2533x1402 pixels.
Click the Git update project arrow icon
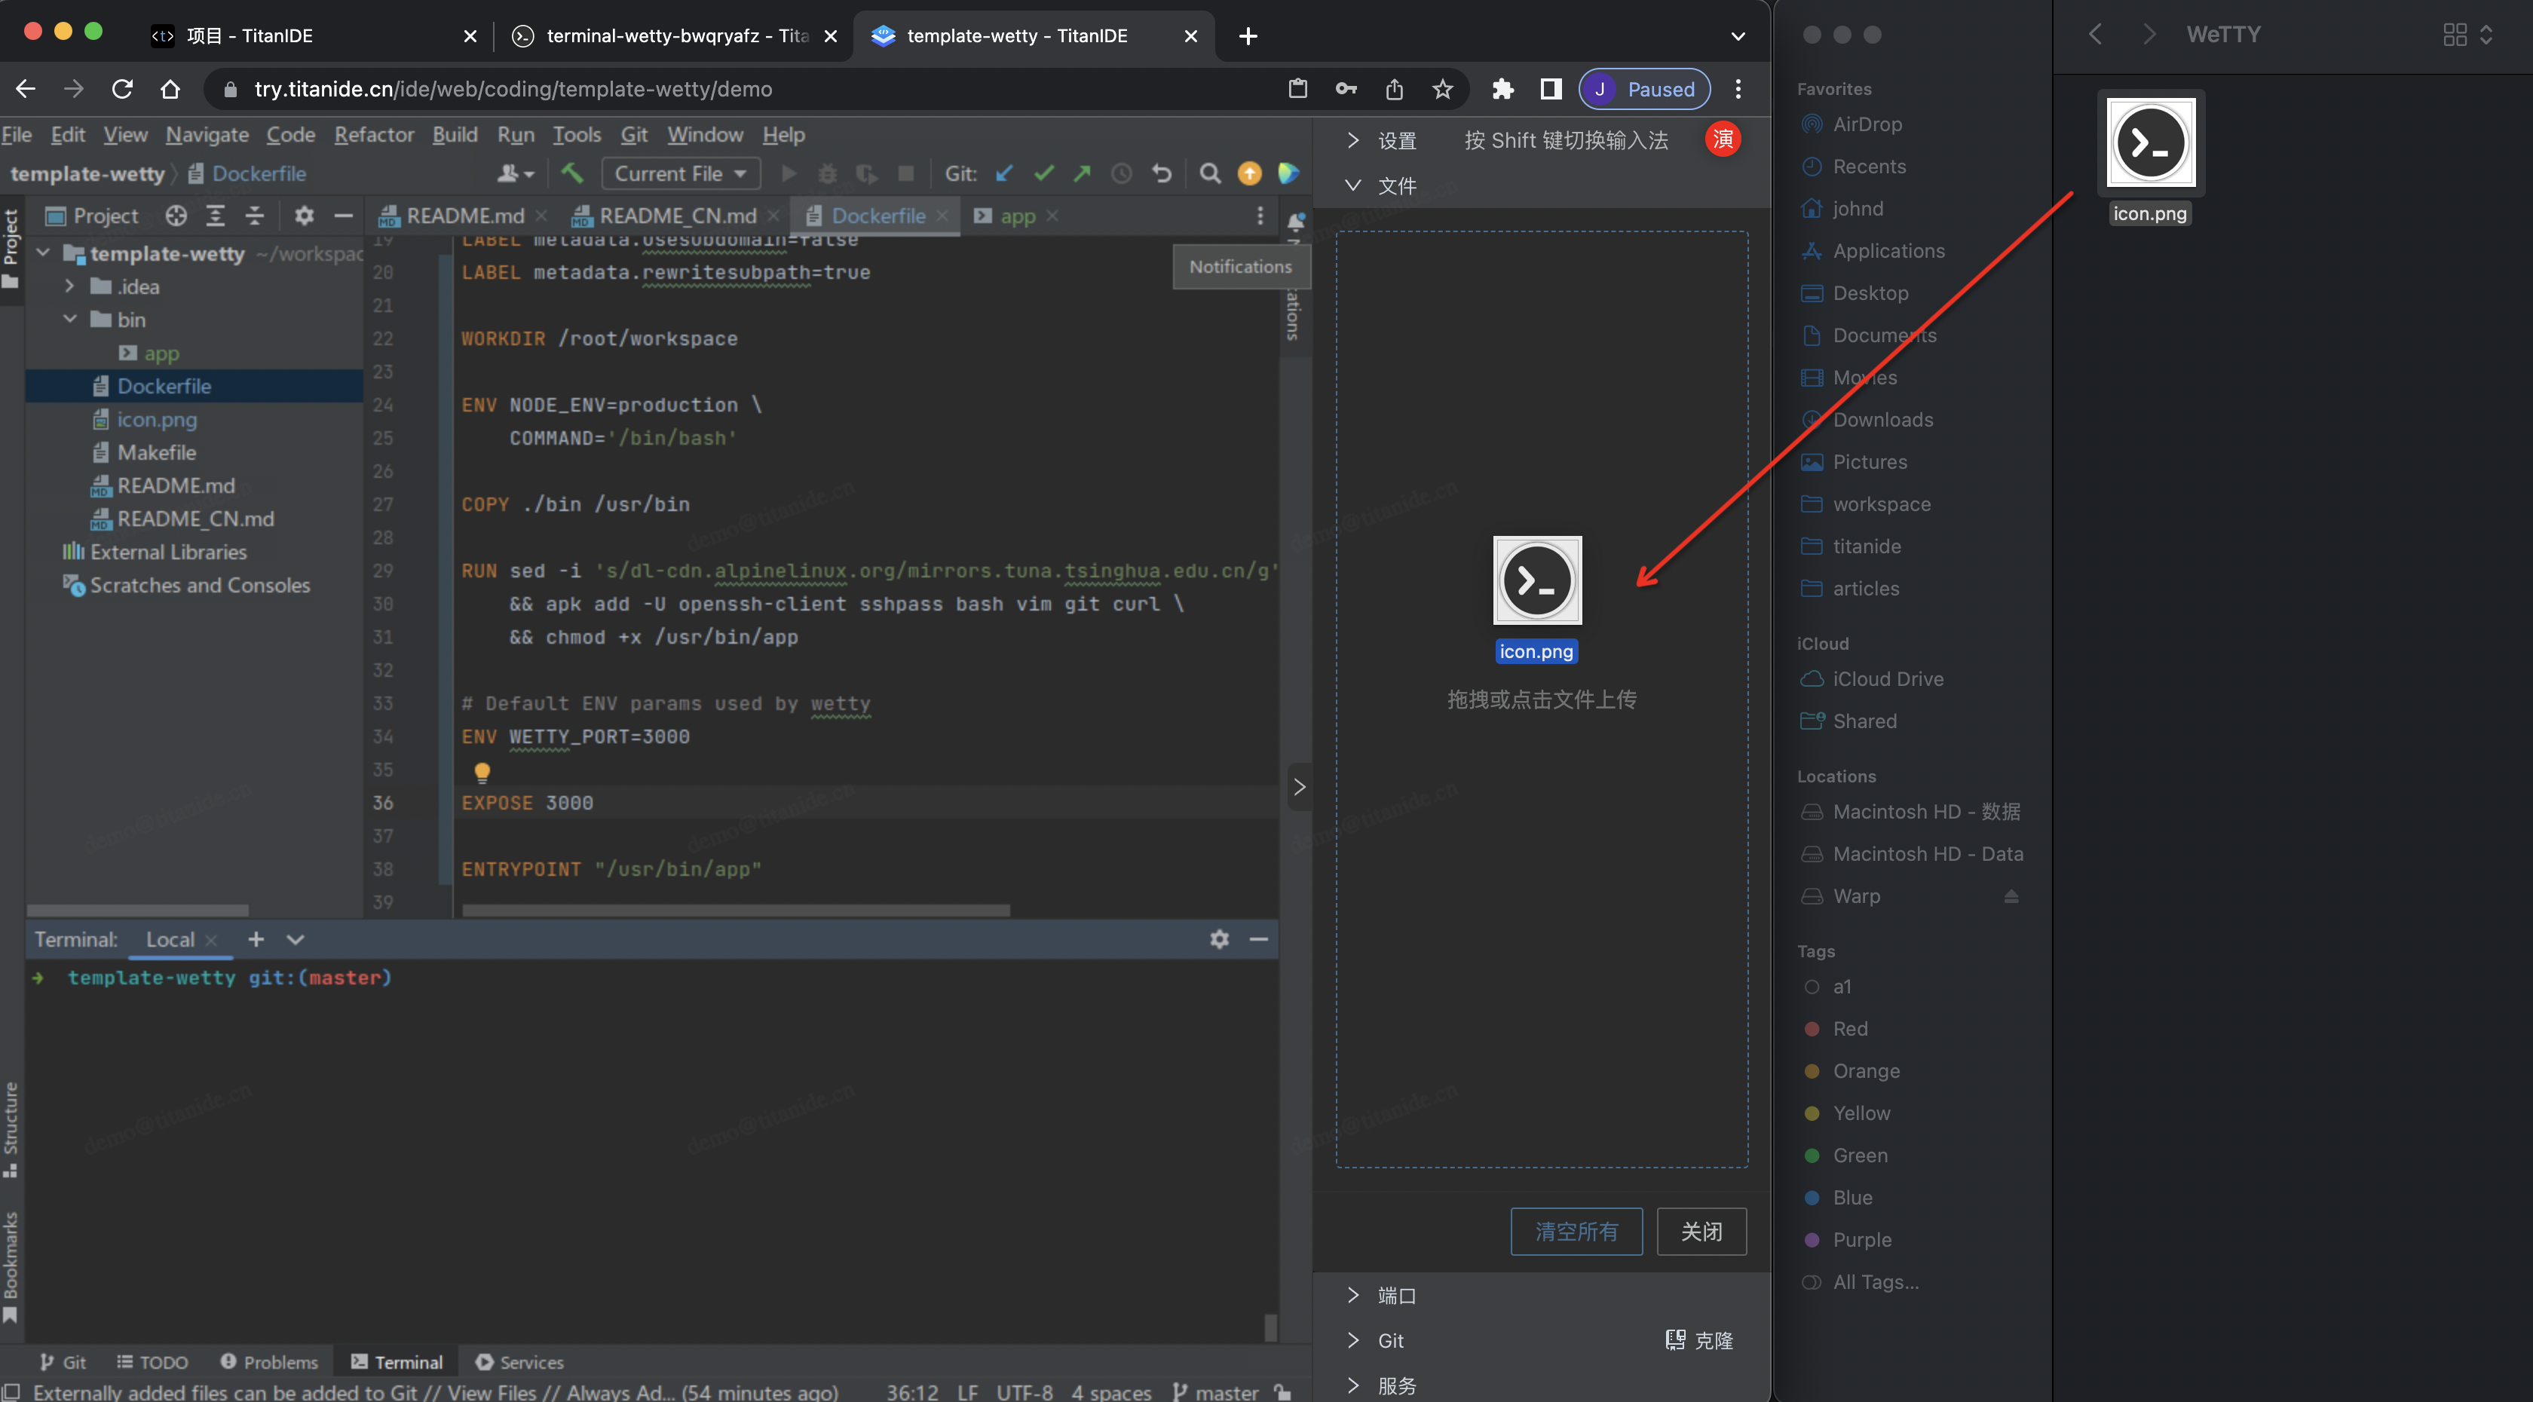click(x=1004, y=173)
